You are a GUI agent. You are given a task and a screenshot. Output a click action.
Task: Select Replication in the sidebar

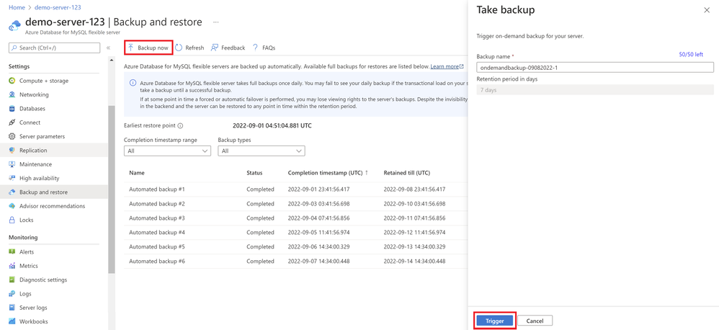pos(33,151)
